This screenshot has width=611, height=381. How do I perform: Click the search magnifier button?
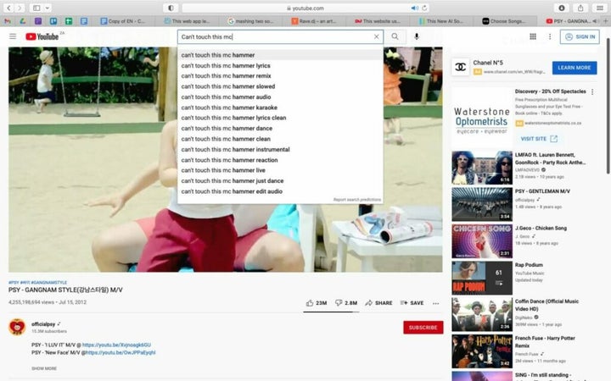point(395,37)
